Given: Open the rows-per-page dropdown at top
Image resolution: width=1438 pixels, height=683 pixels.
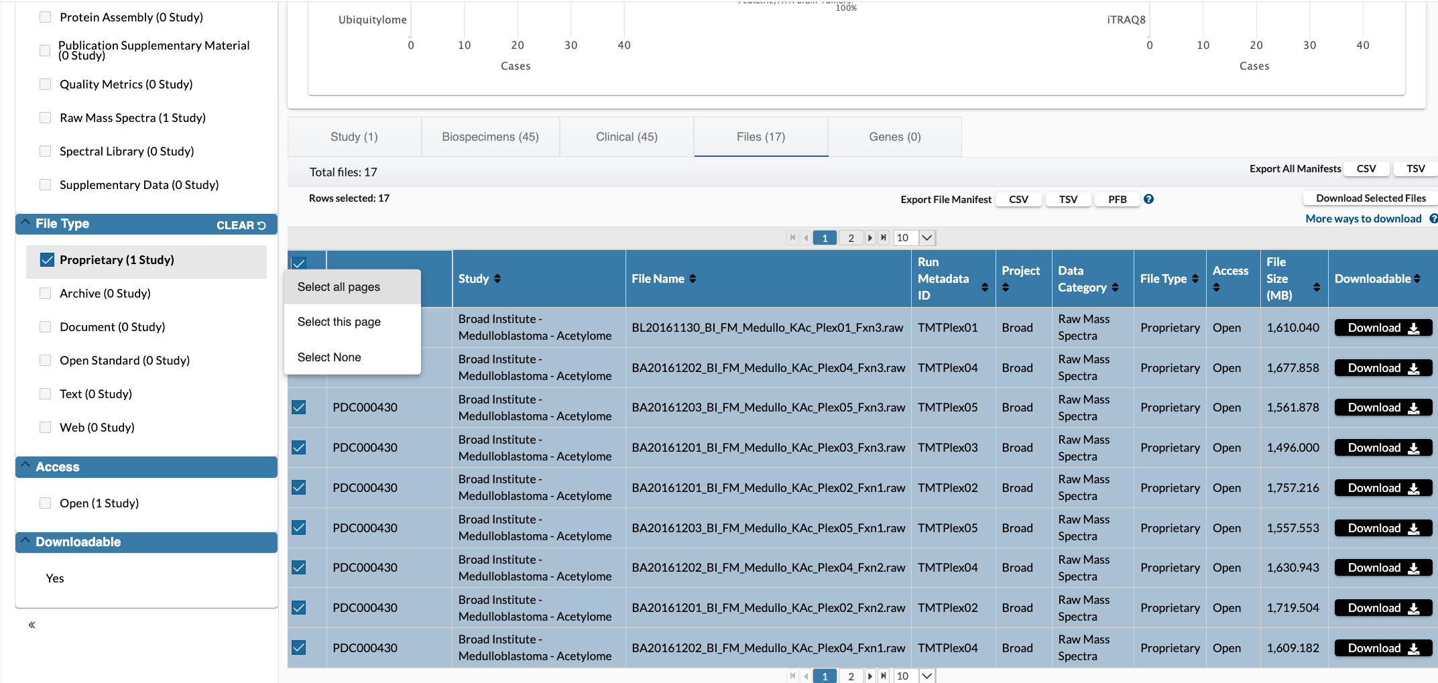Looking at the screenshot, I should tap(926, 238).
